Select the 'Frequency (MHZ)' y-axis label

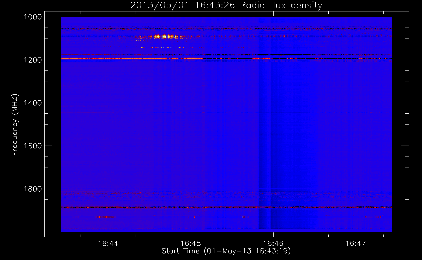[15, 125]
